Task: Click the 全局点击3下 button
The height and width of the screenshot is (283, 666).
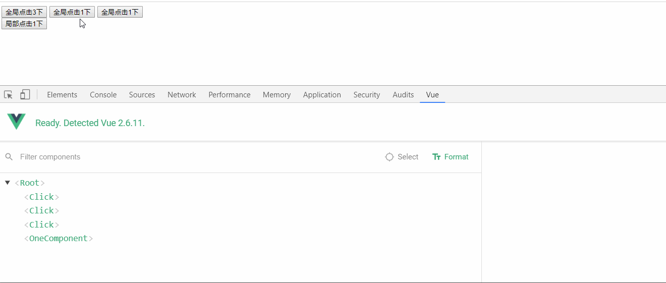Action: (x=24, y=12)
